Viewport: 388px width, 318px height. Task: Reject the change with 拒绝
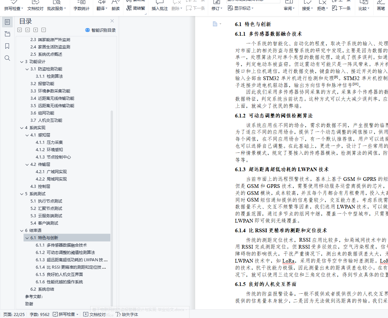(322, 6)
